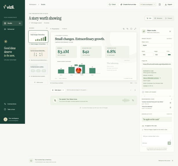178x166 pixels.
Task: Click Tell your canvas what to do field
Action: click(157, 137)
